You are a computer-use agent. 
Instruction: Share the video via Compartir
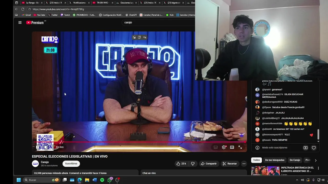[209, 164]
